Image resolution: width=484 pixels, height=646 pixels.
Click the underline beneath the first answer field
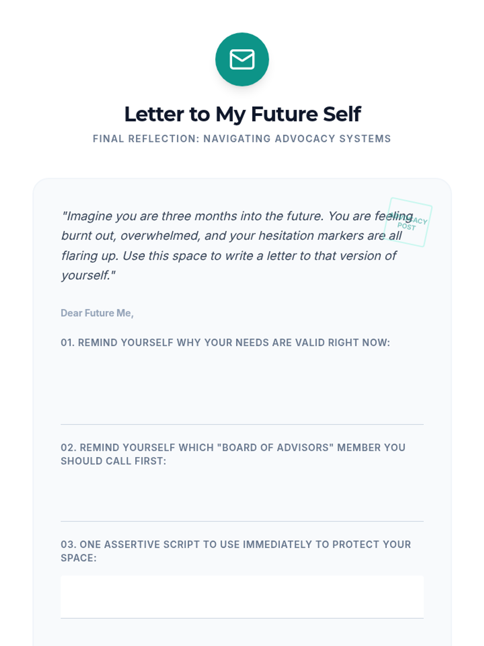click(242, 424)
